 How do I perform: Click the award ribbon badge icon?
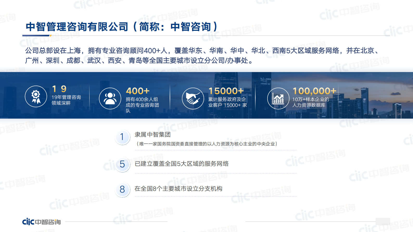(x=36, y=96)
